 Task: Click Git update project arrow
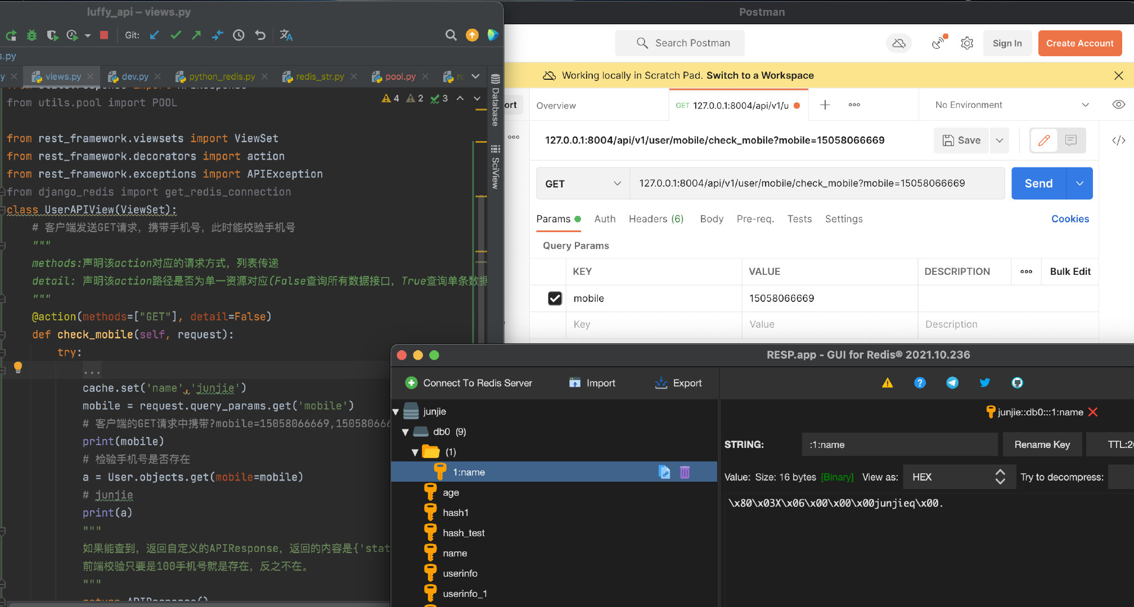[154, 35]
